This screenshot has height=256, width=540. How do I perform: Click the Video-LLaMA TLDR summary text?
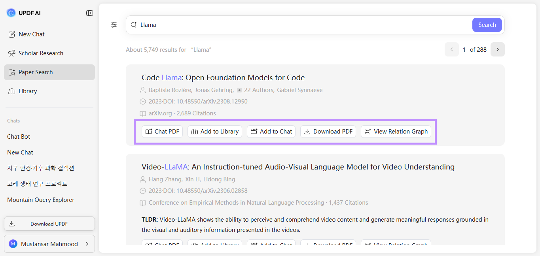coord(315,224)
